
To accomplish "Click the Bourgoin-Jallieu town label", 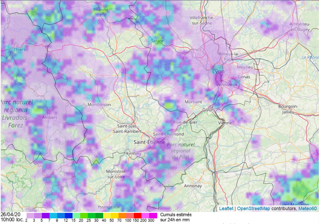I will [x=288, y=109].
